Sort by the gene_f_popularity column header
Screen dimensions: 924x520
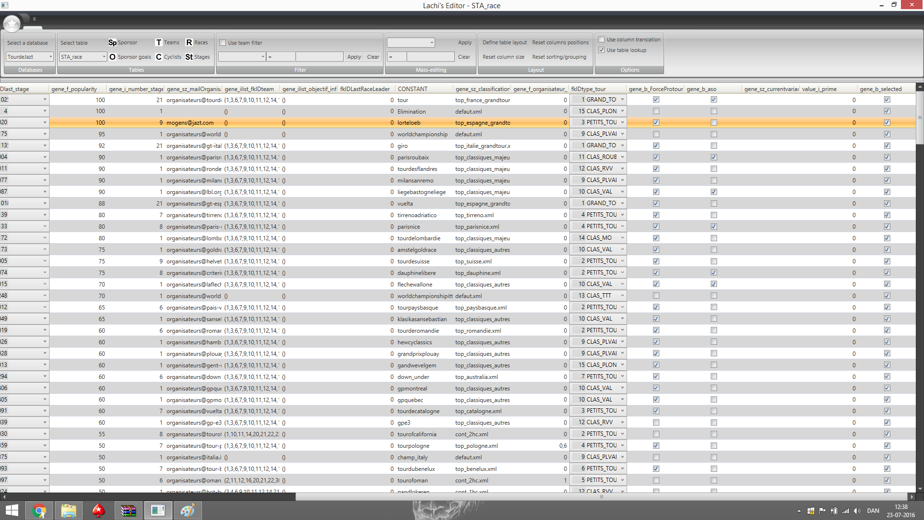point(74,89)
